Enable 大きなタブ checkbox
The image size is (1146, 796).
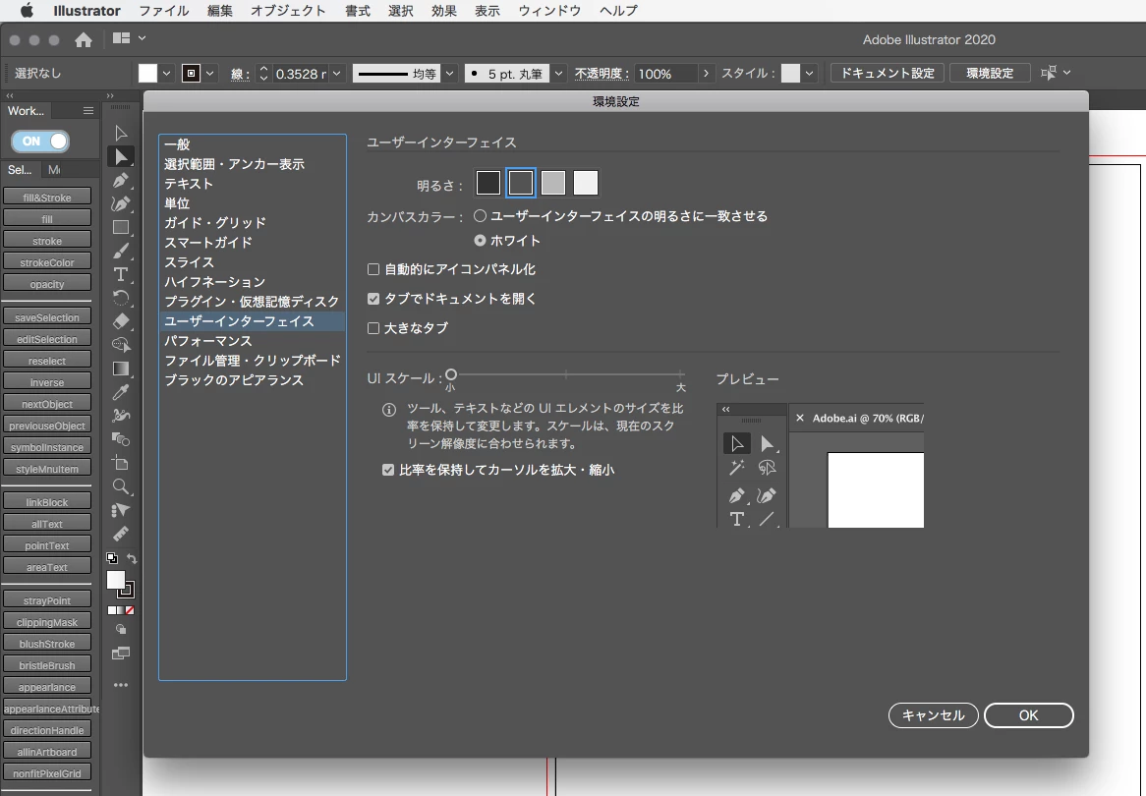[x=373, y=327]
